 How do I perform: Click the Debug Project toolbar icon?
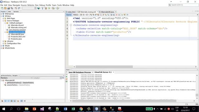(x=53, y=8)
